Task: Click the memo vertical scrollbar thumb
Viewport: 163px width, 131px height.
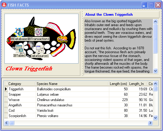Action: pos(156,39)
